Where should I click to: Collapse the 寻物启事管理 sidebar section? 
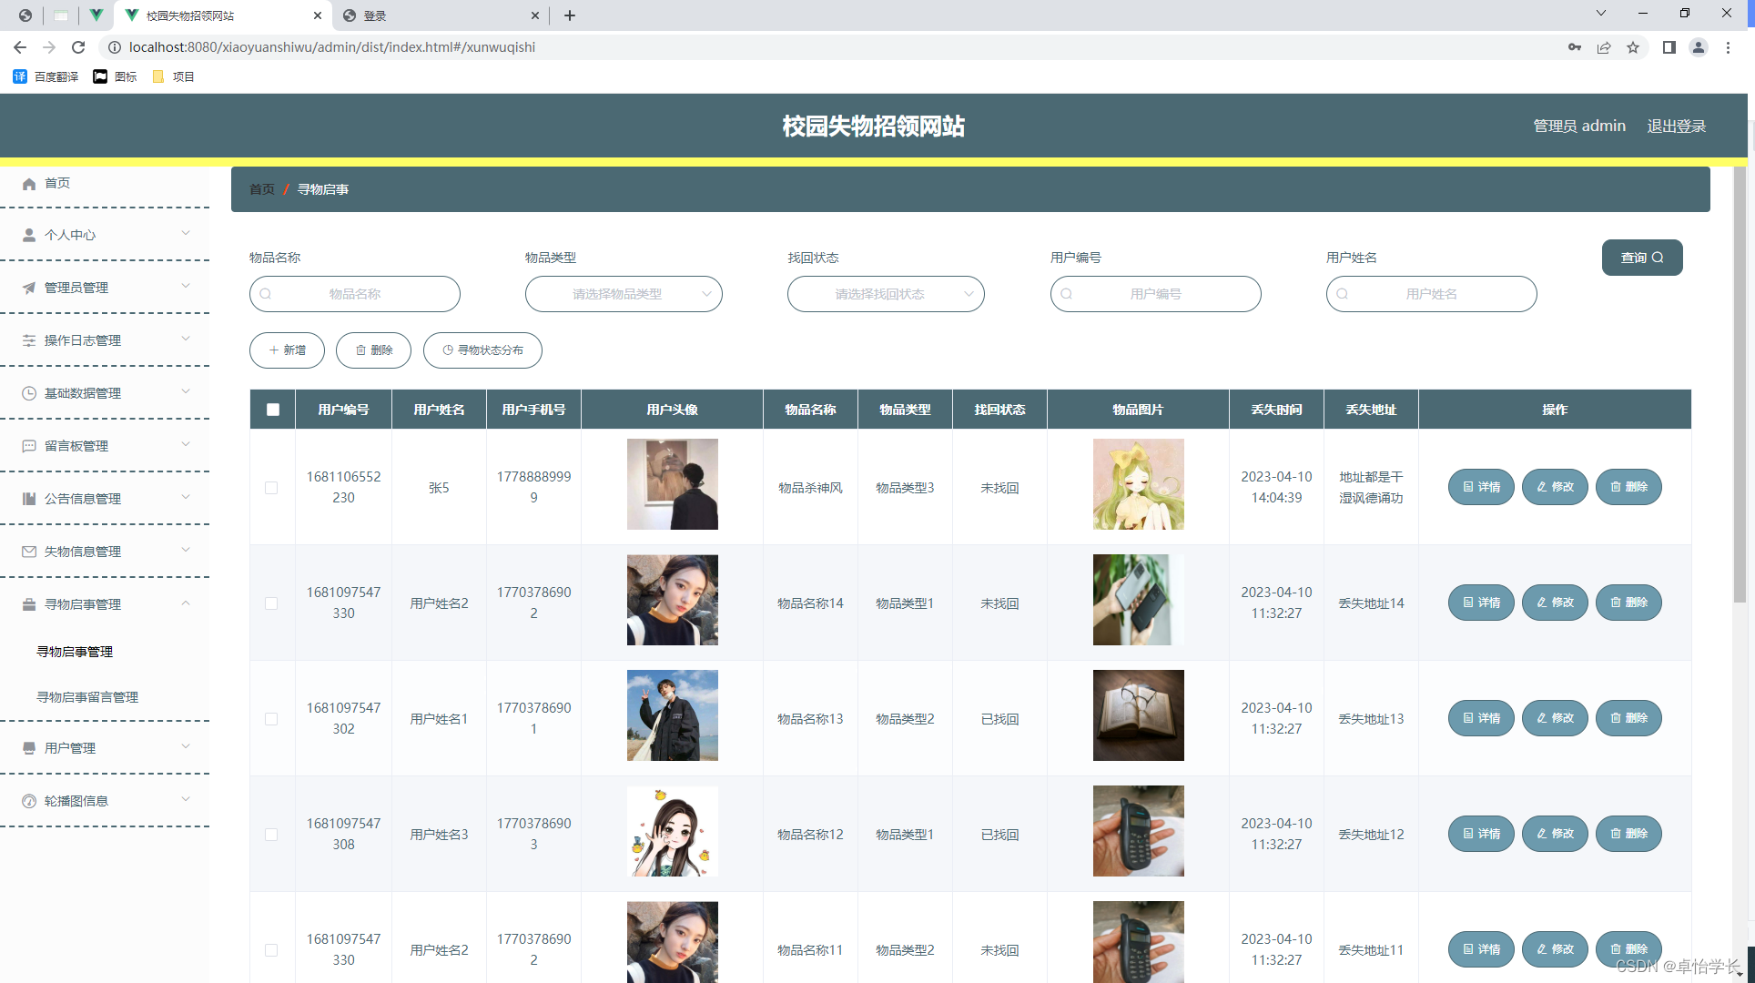point(186,603)
